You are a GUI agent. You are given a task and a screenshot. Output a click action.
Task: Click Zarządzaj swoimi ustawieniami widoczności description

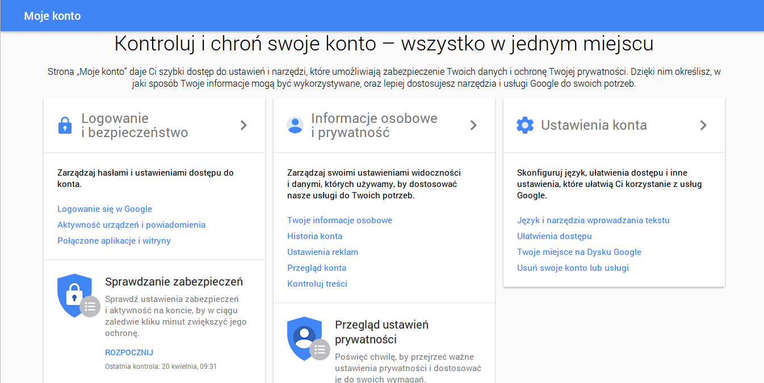374,184
